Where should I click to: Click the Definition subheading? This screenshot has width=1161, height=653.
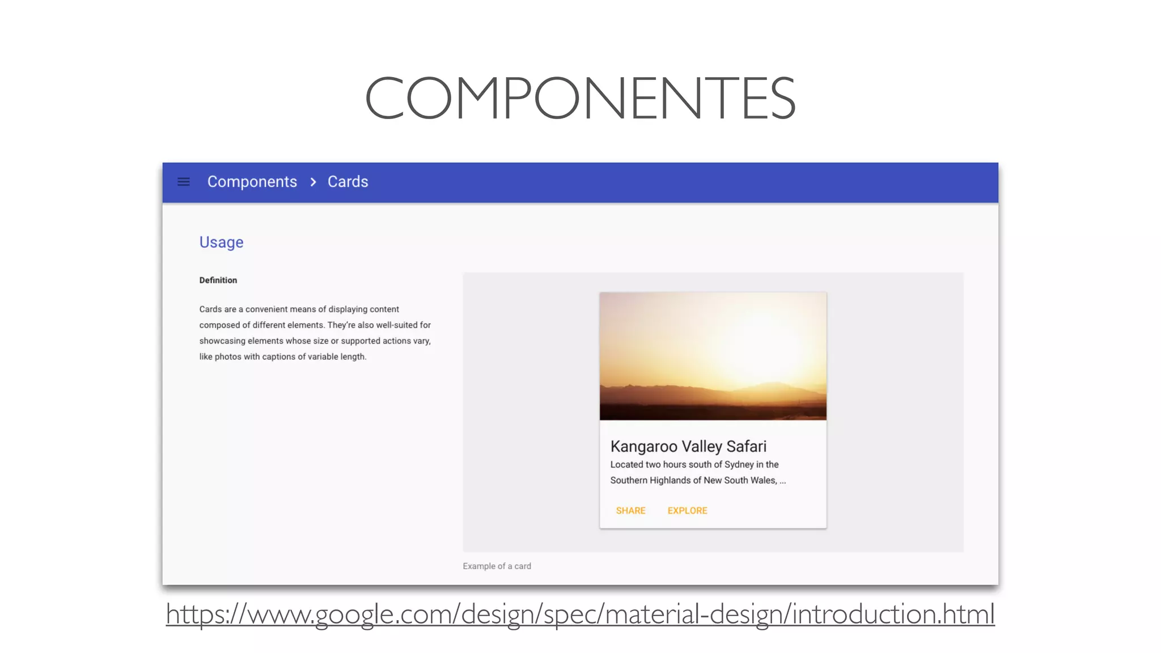pyautogui.click(x=218, y=280)
